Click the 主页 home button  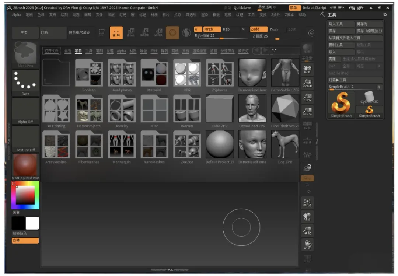coord(25,32)
